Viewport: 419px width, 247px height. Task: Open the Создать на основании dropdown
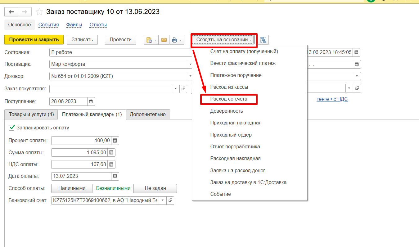224,40
